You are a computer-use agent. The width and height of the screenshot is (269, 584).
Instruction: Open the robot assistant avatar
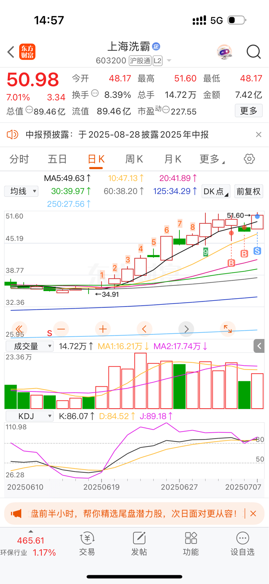coord(224,52)
